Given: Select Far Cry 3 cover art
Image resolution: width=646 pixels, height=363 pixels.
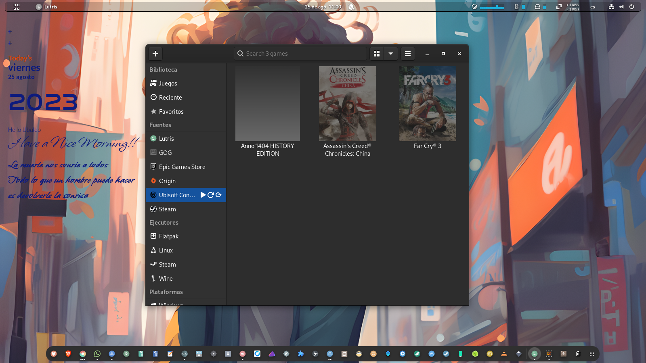Looking at the screenshot, I should [428, 104].
